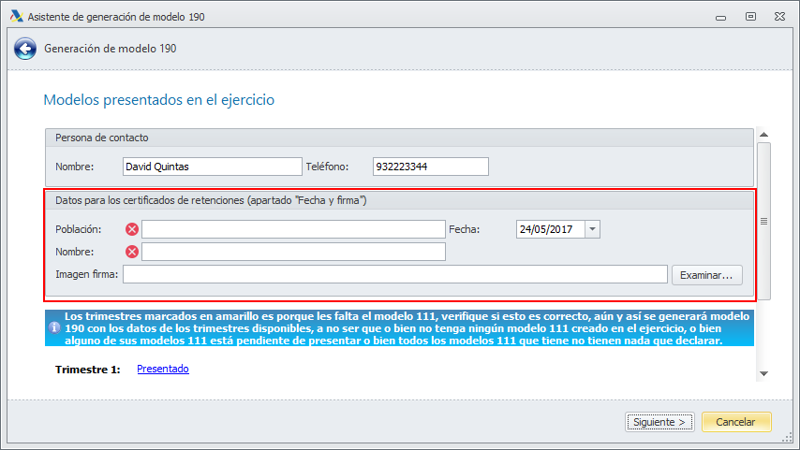Focus the Teléfono field 932223344
Screen dimensions: 800x450
[x=431, y=167]
